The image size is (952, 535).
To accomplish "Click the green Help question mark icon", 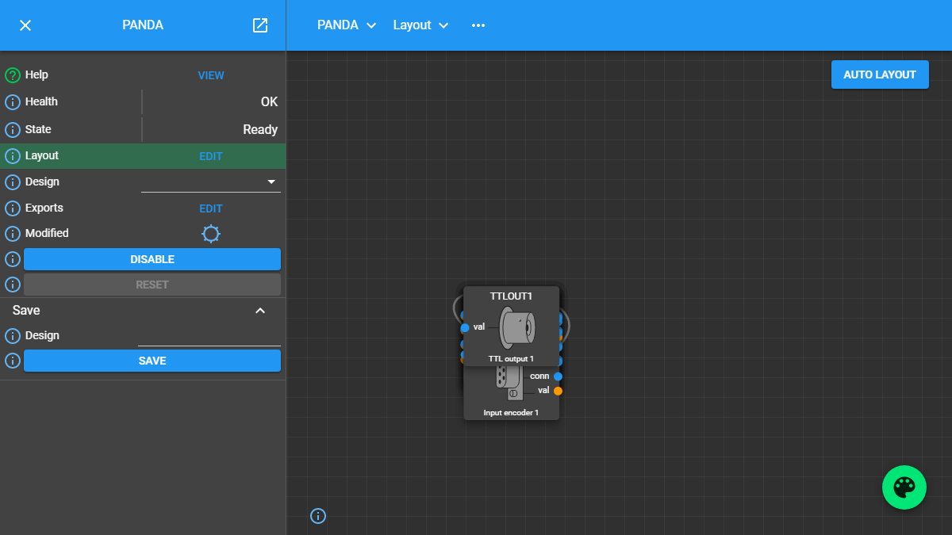I will pyautogui.click(x=13, y=75).
